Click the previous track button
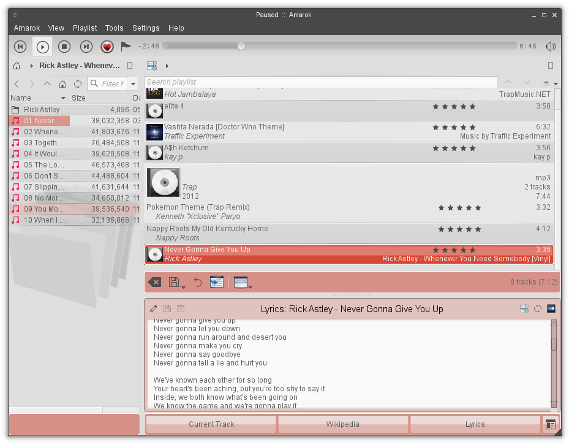 20,47
